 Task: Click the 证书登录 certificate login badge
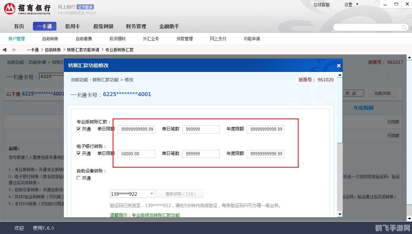click(85, 6)
